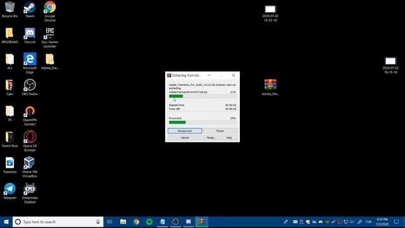
Task: Click the microphone icon in the search box
Action: click(98, 222)
